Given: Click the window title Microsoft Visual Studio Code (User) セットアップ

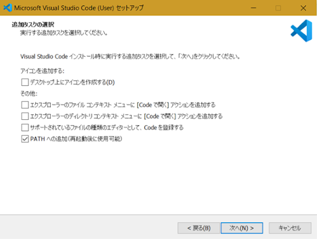Looking at the screenshot, I should click(x=79, y=8).
